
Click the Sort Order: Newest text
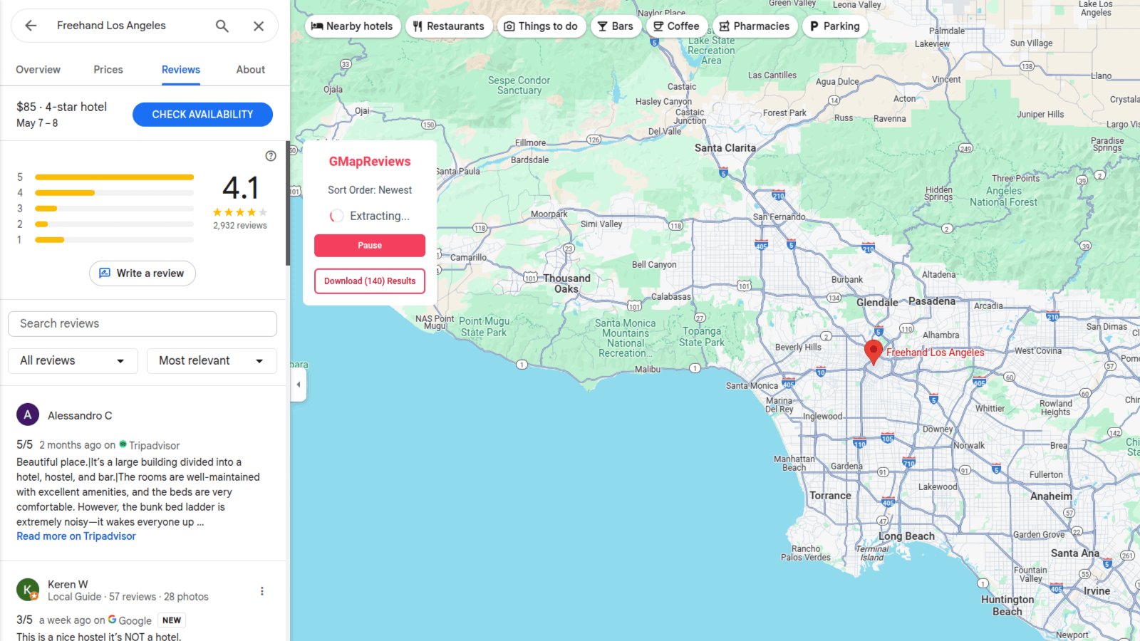click(x=370, y=190)
